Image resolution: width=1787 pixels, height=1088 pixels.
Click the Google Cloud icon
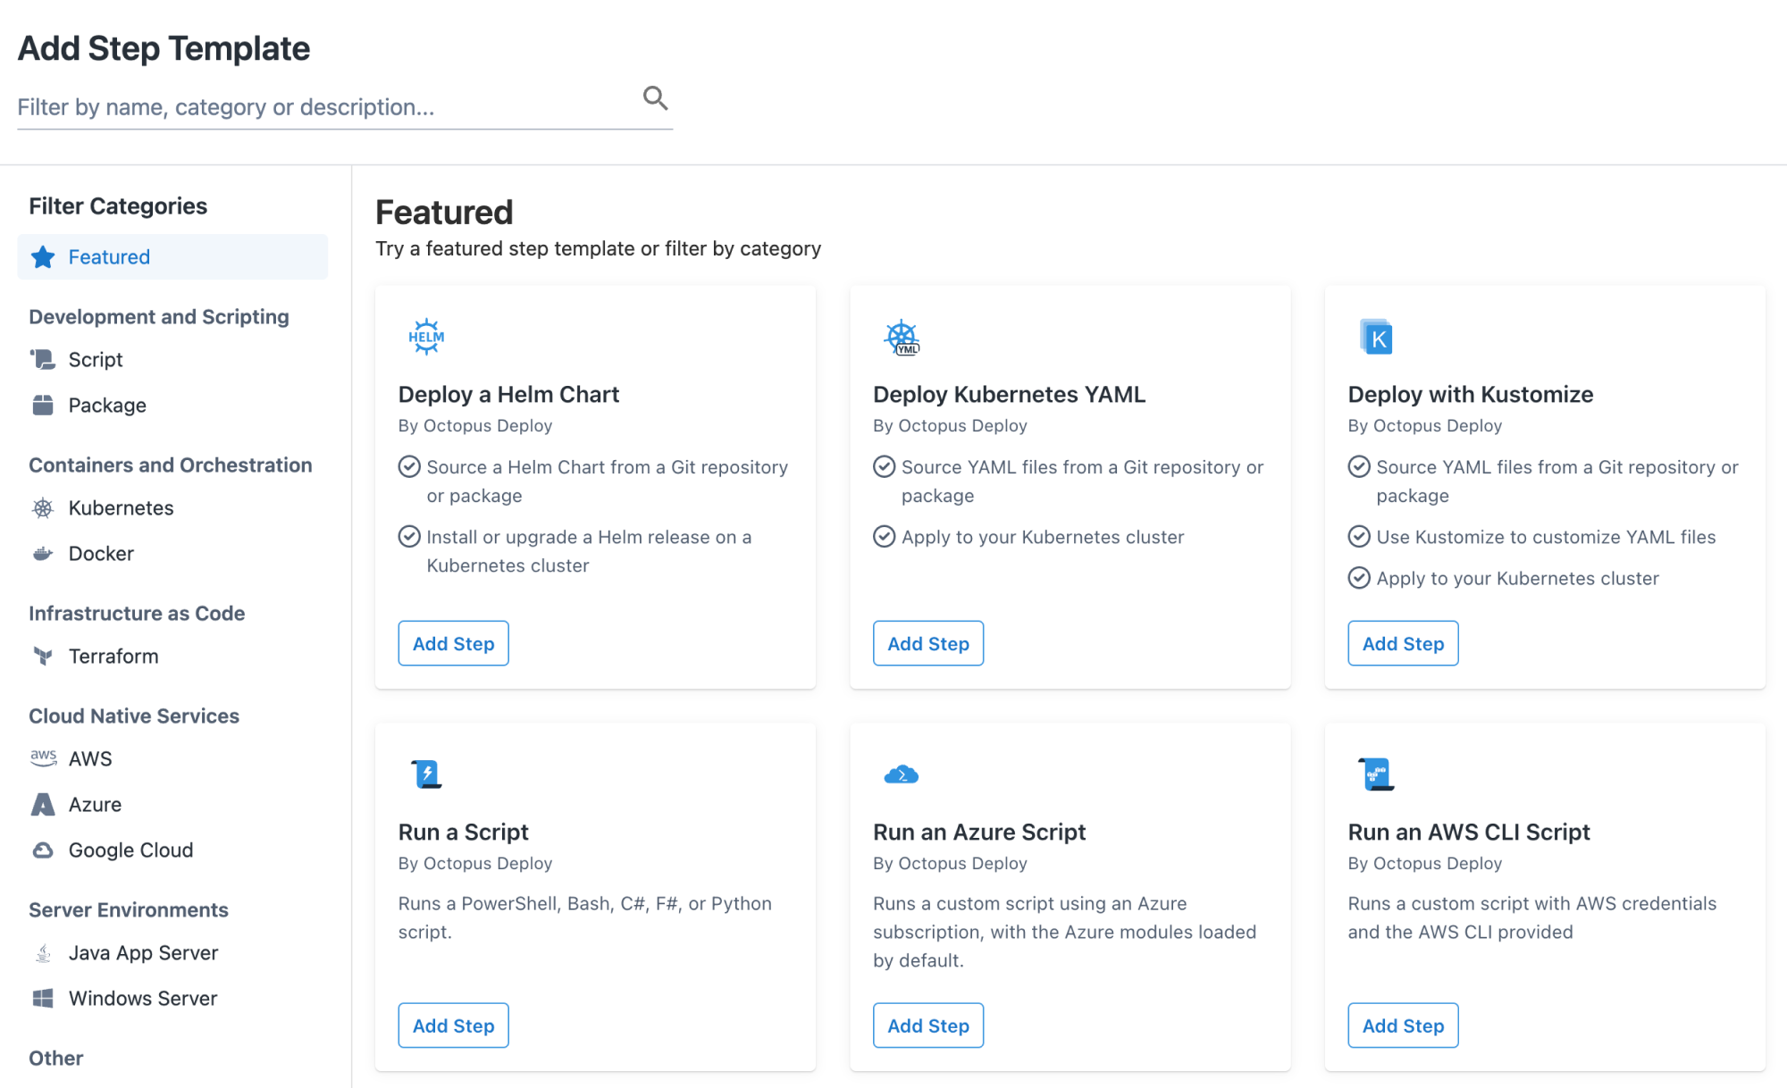click(x=43, y=850)
